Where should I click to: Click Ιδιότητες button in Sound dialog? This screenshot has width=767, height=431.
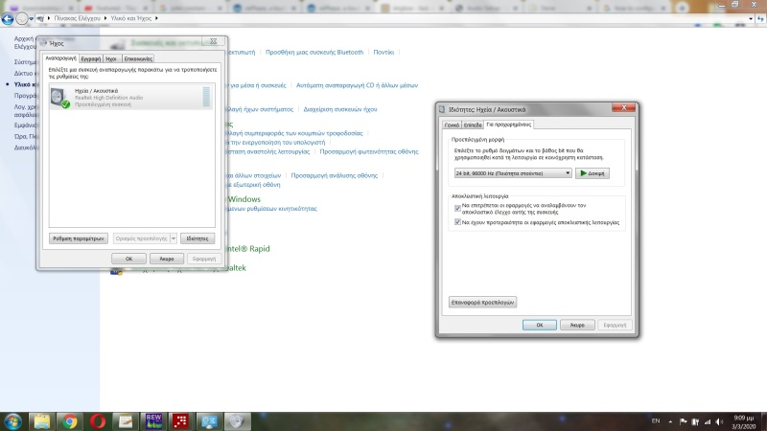click(x=198, y=238)
